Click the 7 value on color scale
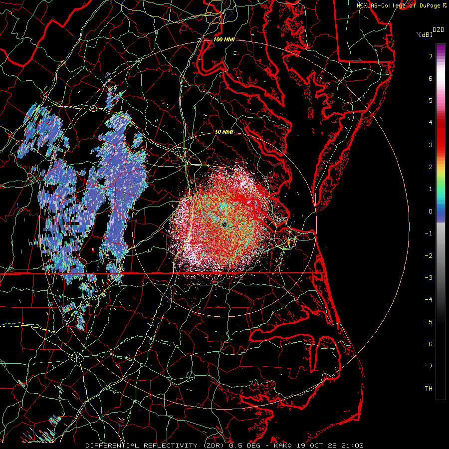Viewport: 449px width, 449px height. (x=431, y=56)
